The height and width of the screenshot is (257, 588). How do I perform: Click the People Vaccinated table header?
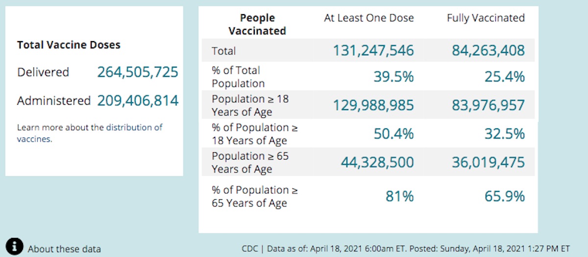coord(257,24)
